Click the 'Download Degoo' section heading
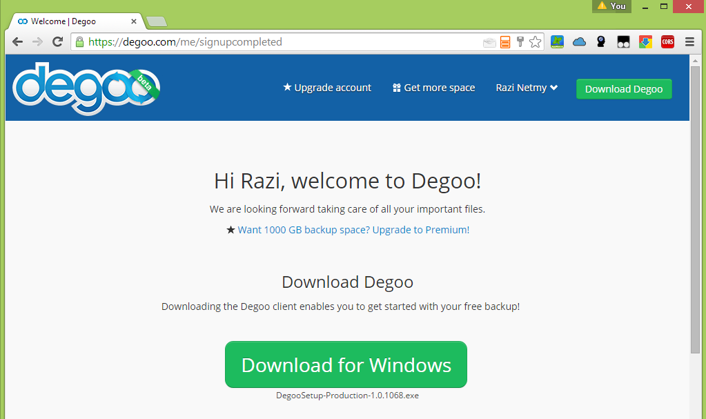Image resolution: width=706 pixels, height=419 pixels. coord(348,282)
